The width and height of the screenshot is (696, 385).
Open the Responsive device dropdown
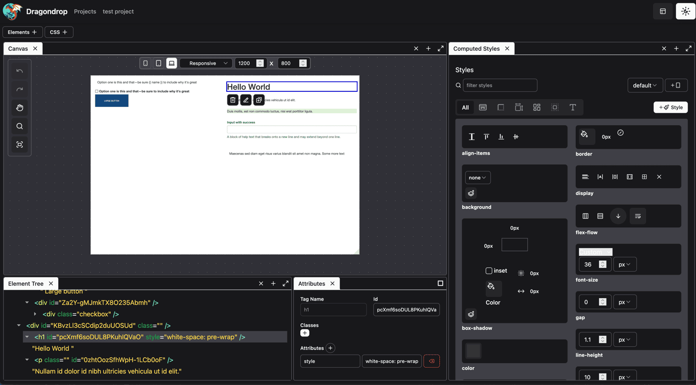tap(206, 63)
